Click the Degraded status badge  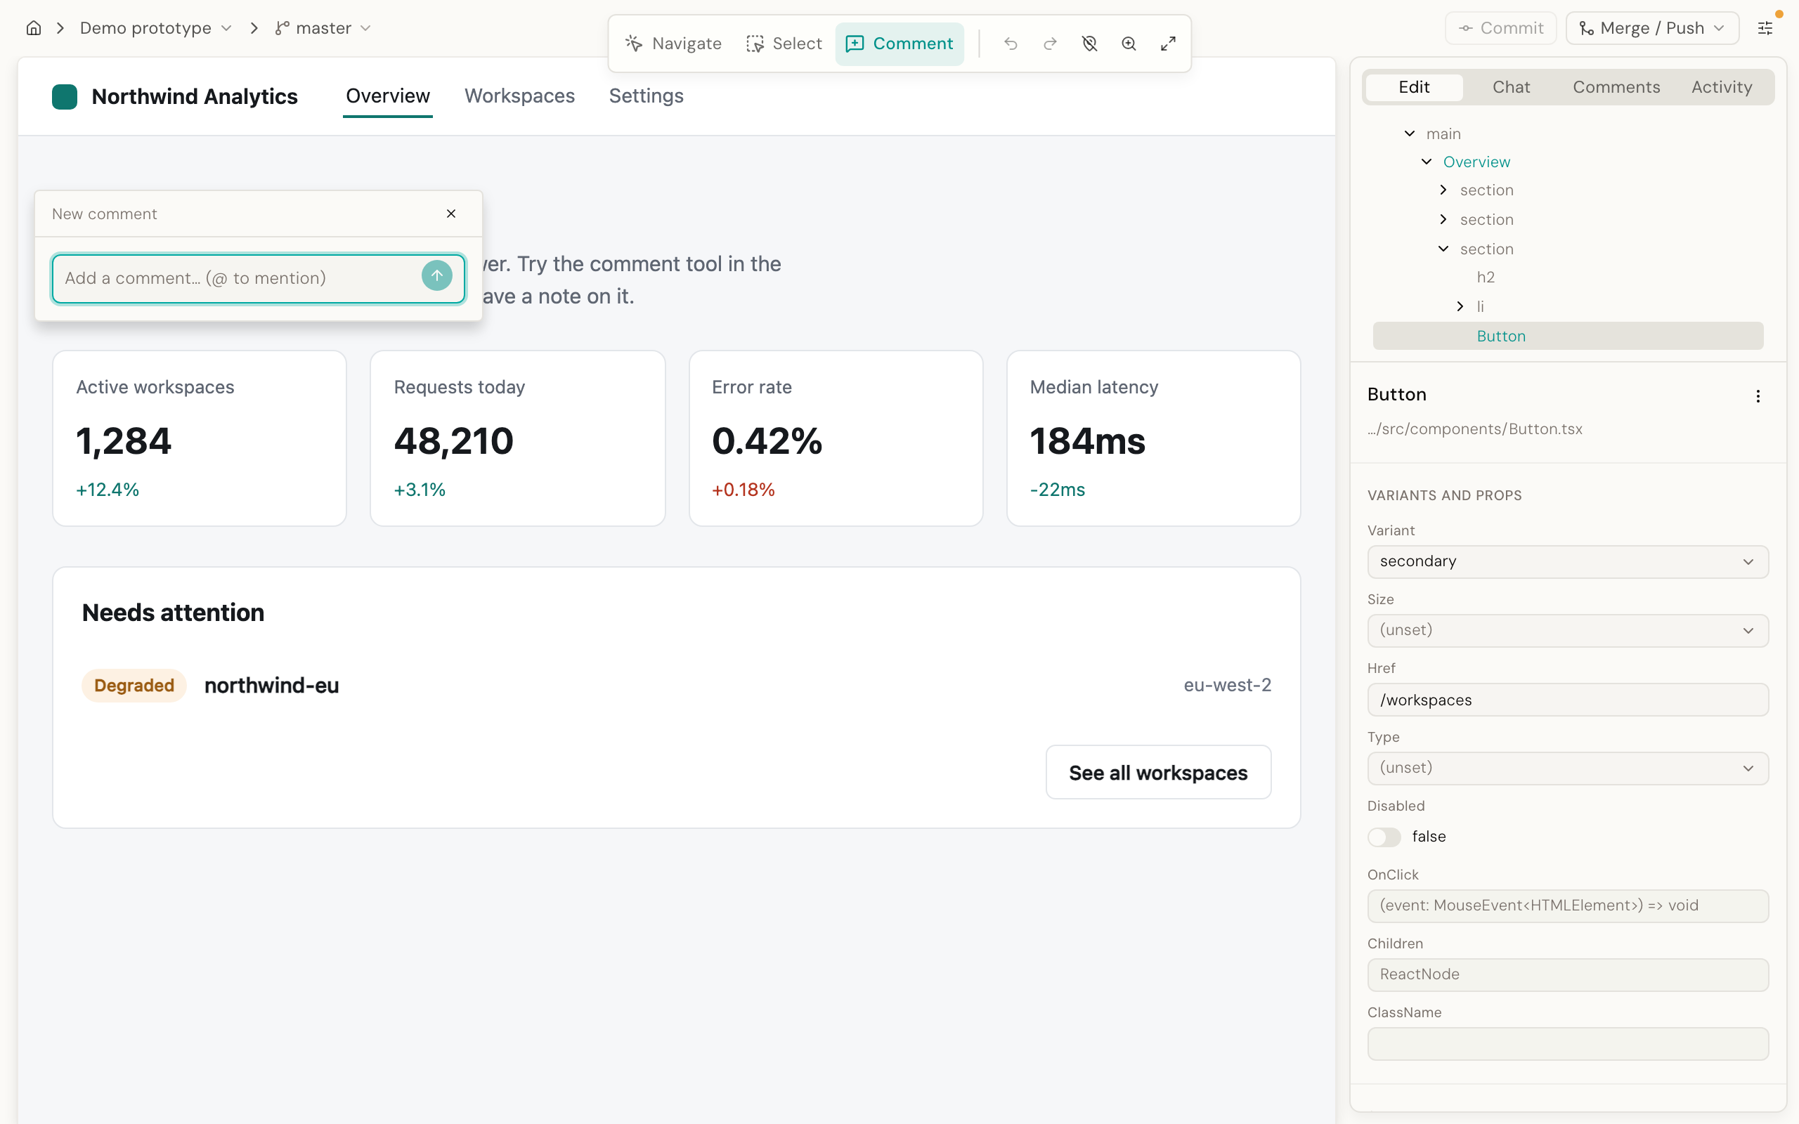click(134, 686)
